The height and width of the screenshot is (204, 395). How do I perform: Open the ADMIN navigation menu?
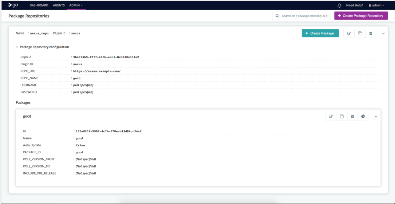point(76,6)
